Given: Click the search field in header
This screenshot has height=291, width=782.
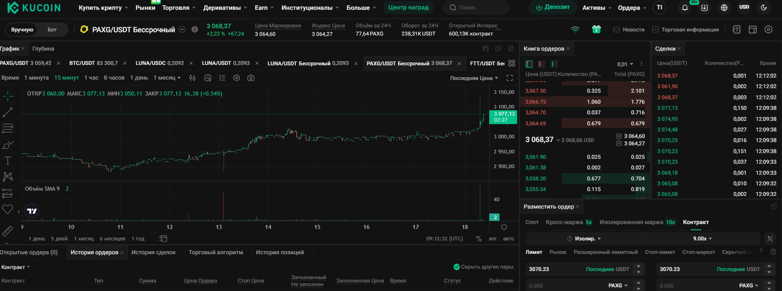Looking at the screenshot, I should coord(476,7).
